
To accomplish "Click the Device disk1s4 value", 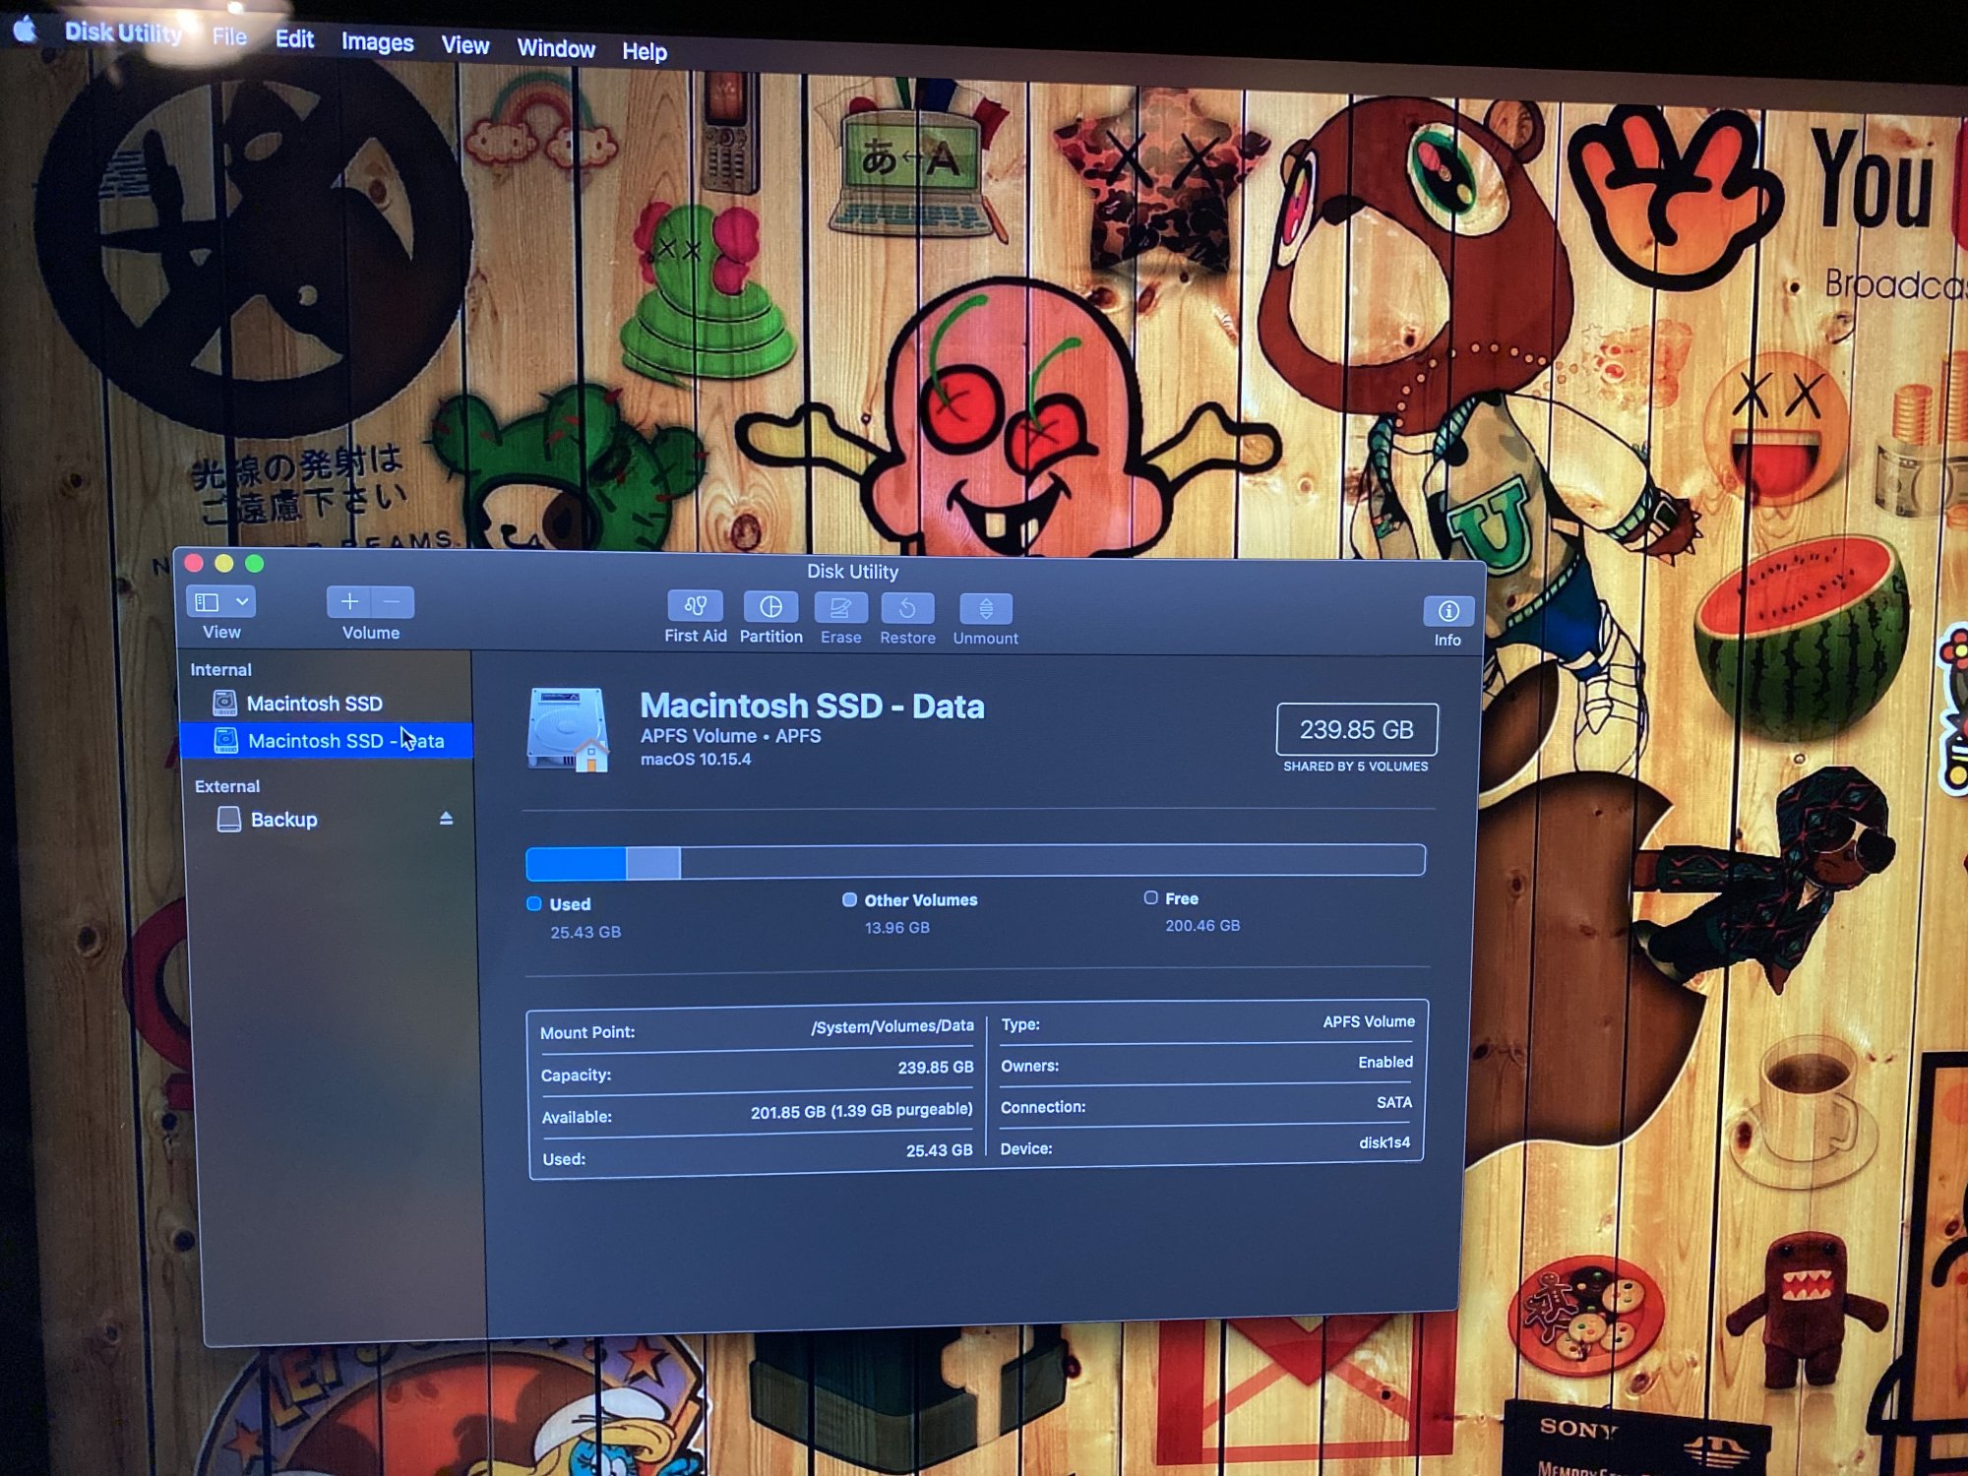I will click(x=1384, y=1142).
